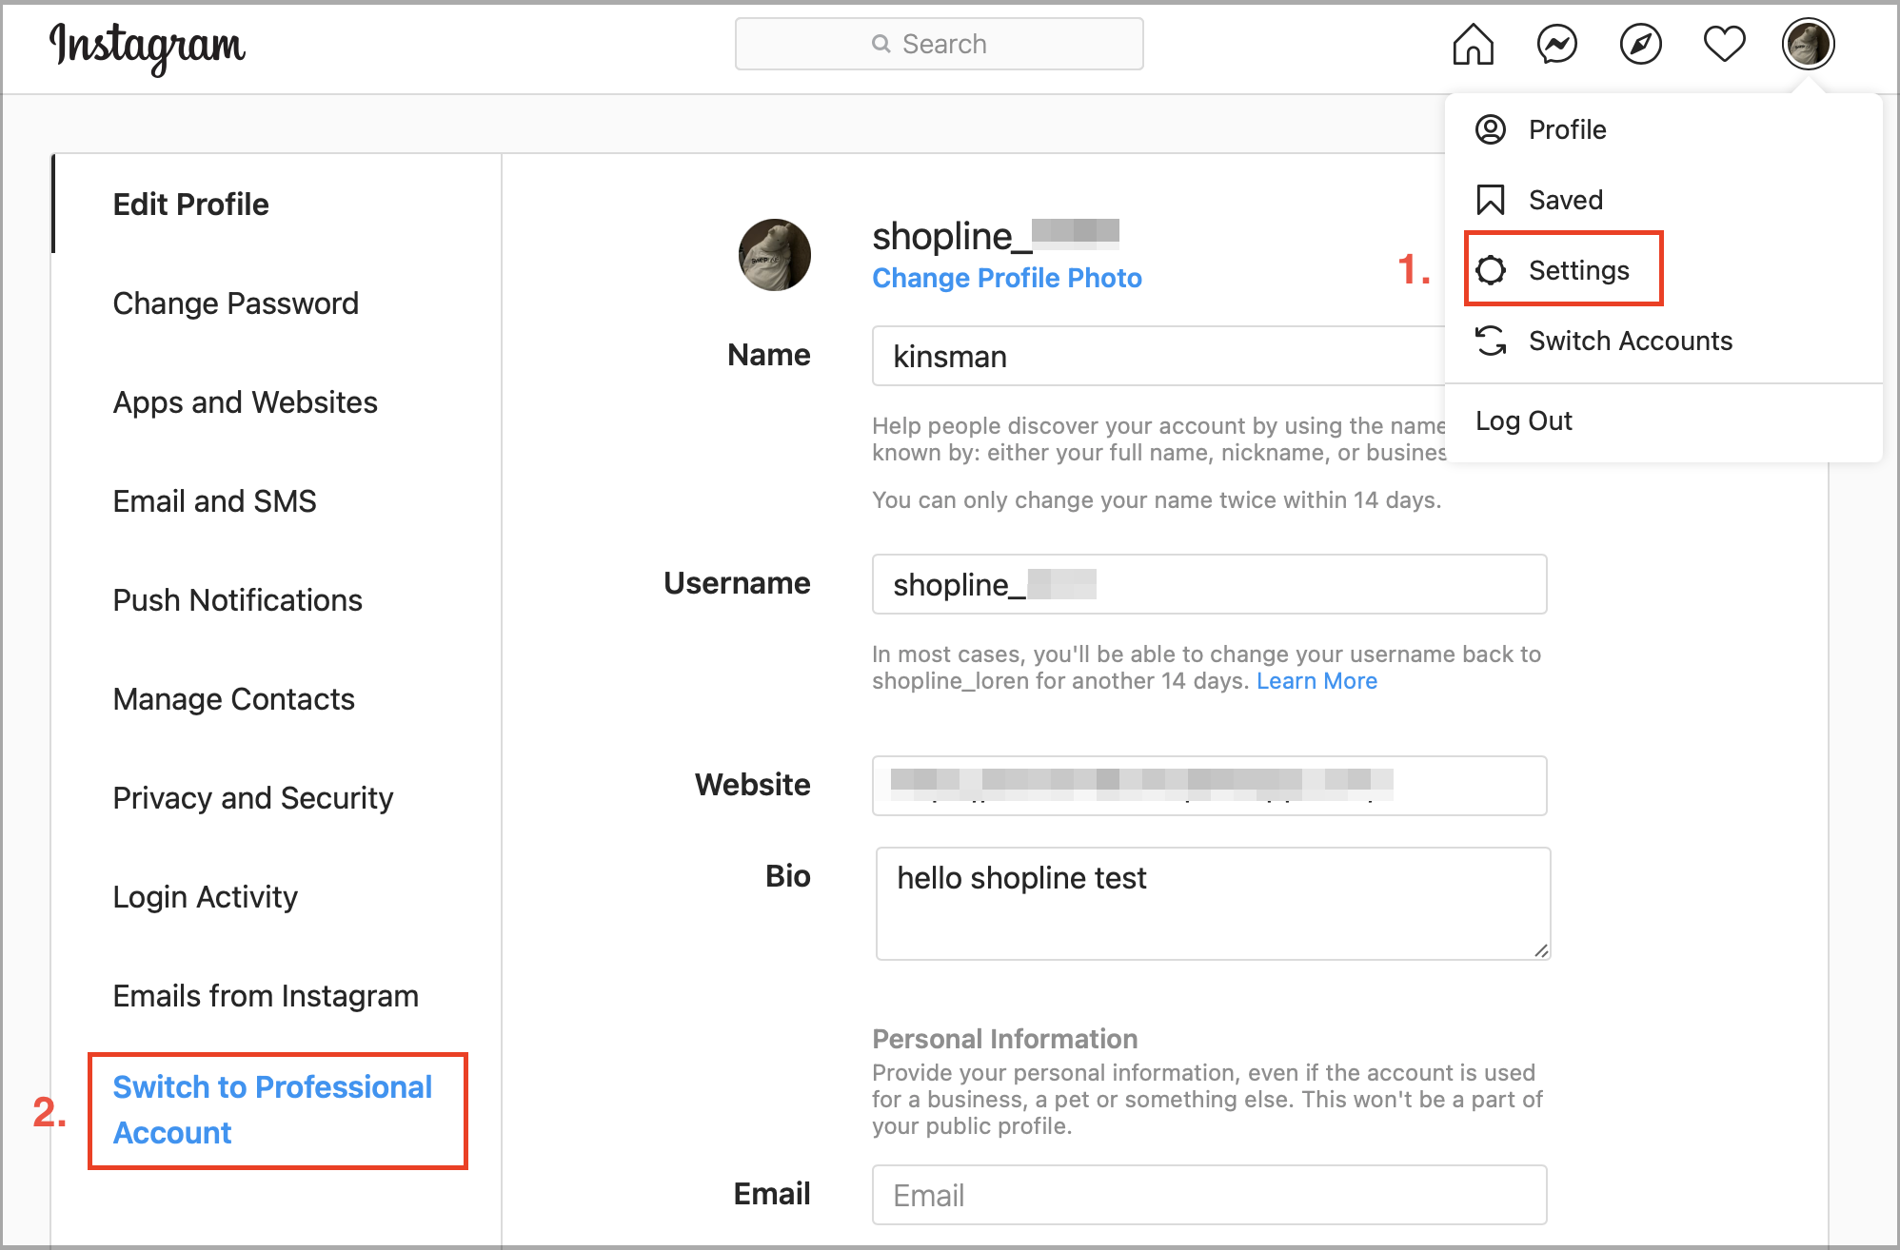
Task: View notifications via the heart icon
Action: tap(1723, 43)
